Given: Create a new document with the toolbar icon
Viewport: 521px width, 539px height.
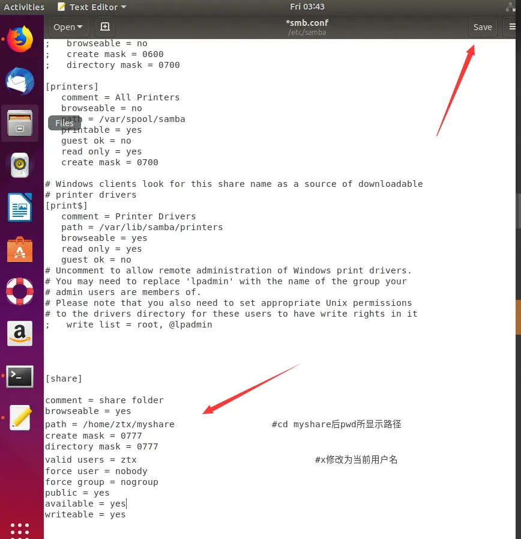Looking at the screenshot, I should tap(105, 27).
